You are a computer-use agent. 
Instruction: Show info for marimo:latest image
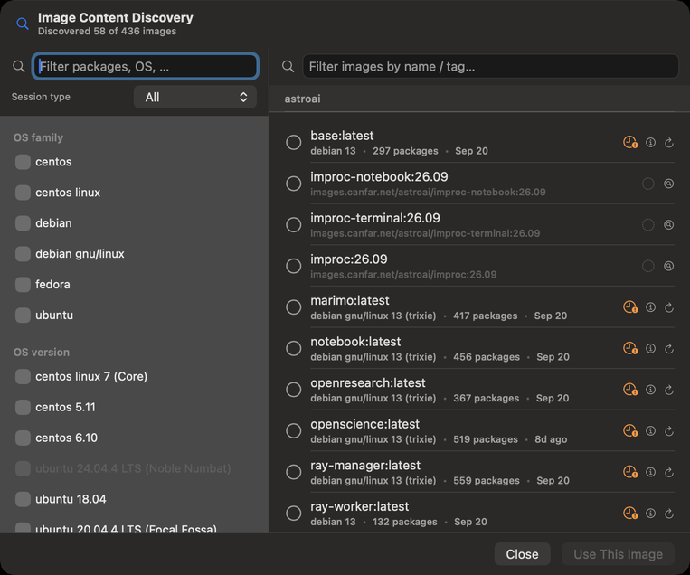(650, 307)
